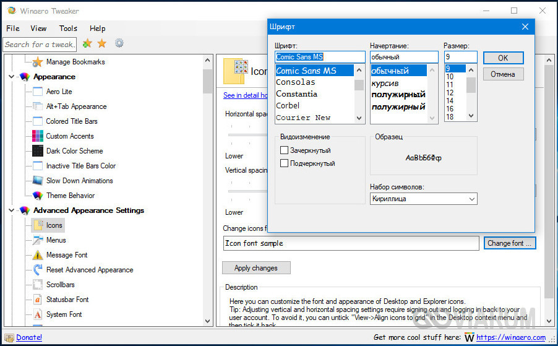Click the Search for a tweak field

[40, 45]
